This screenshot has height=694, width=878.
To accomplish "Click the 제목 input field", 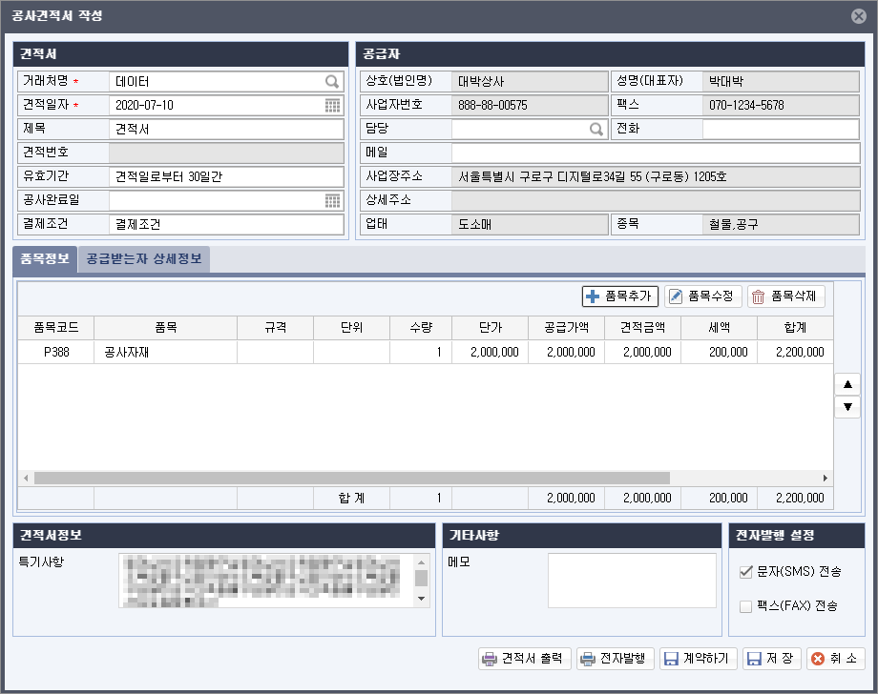I will click(226, 130).
